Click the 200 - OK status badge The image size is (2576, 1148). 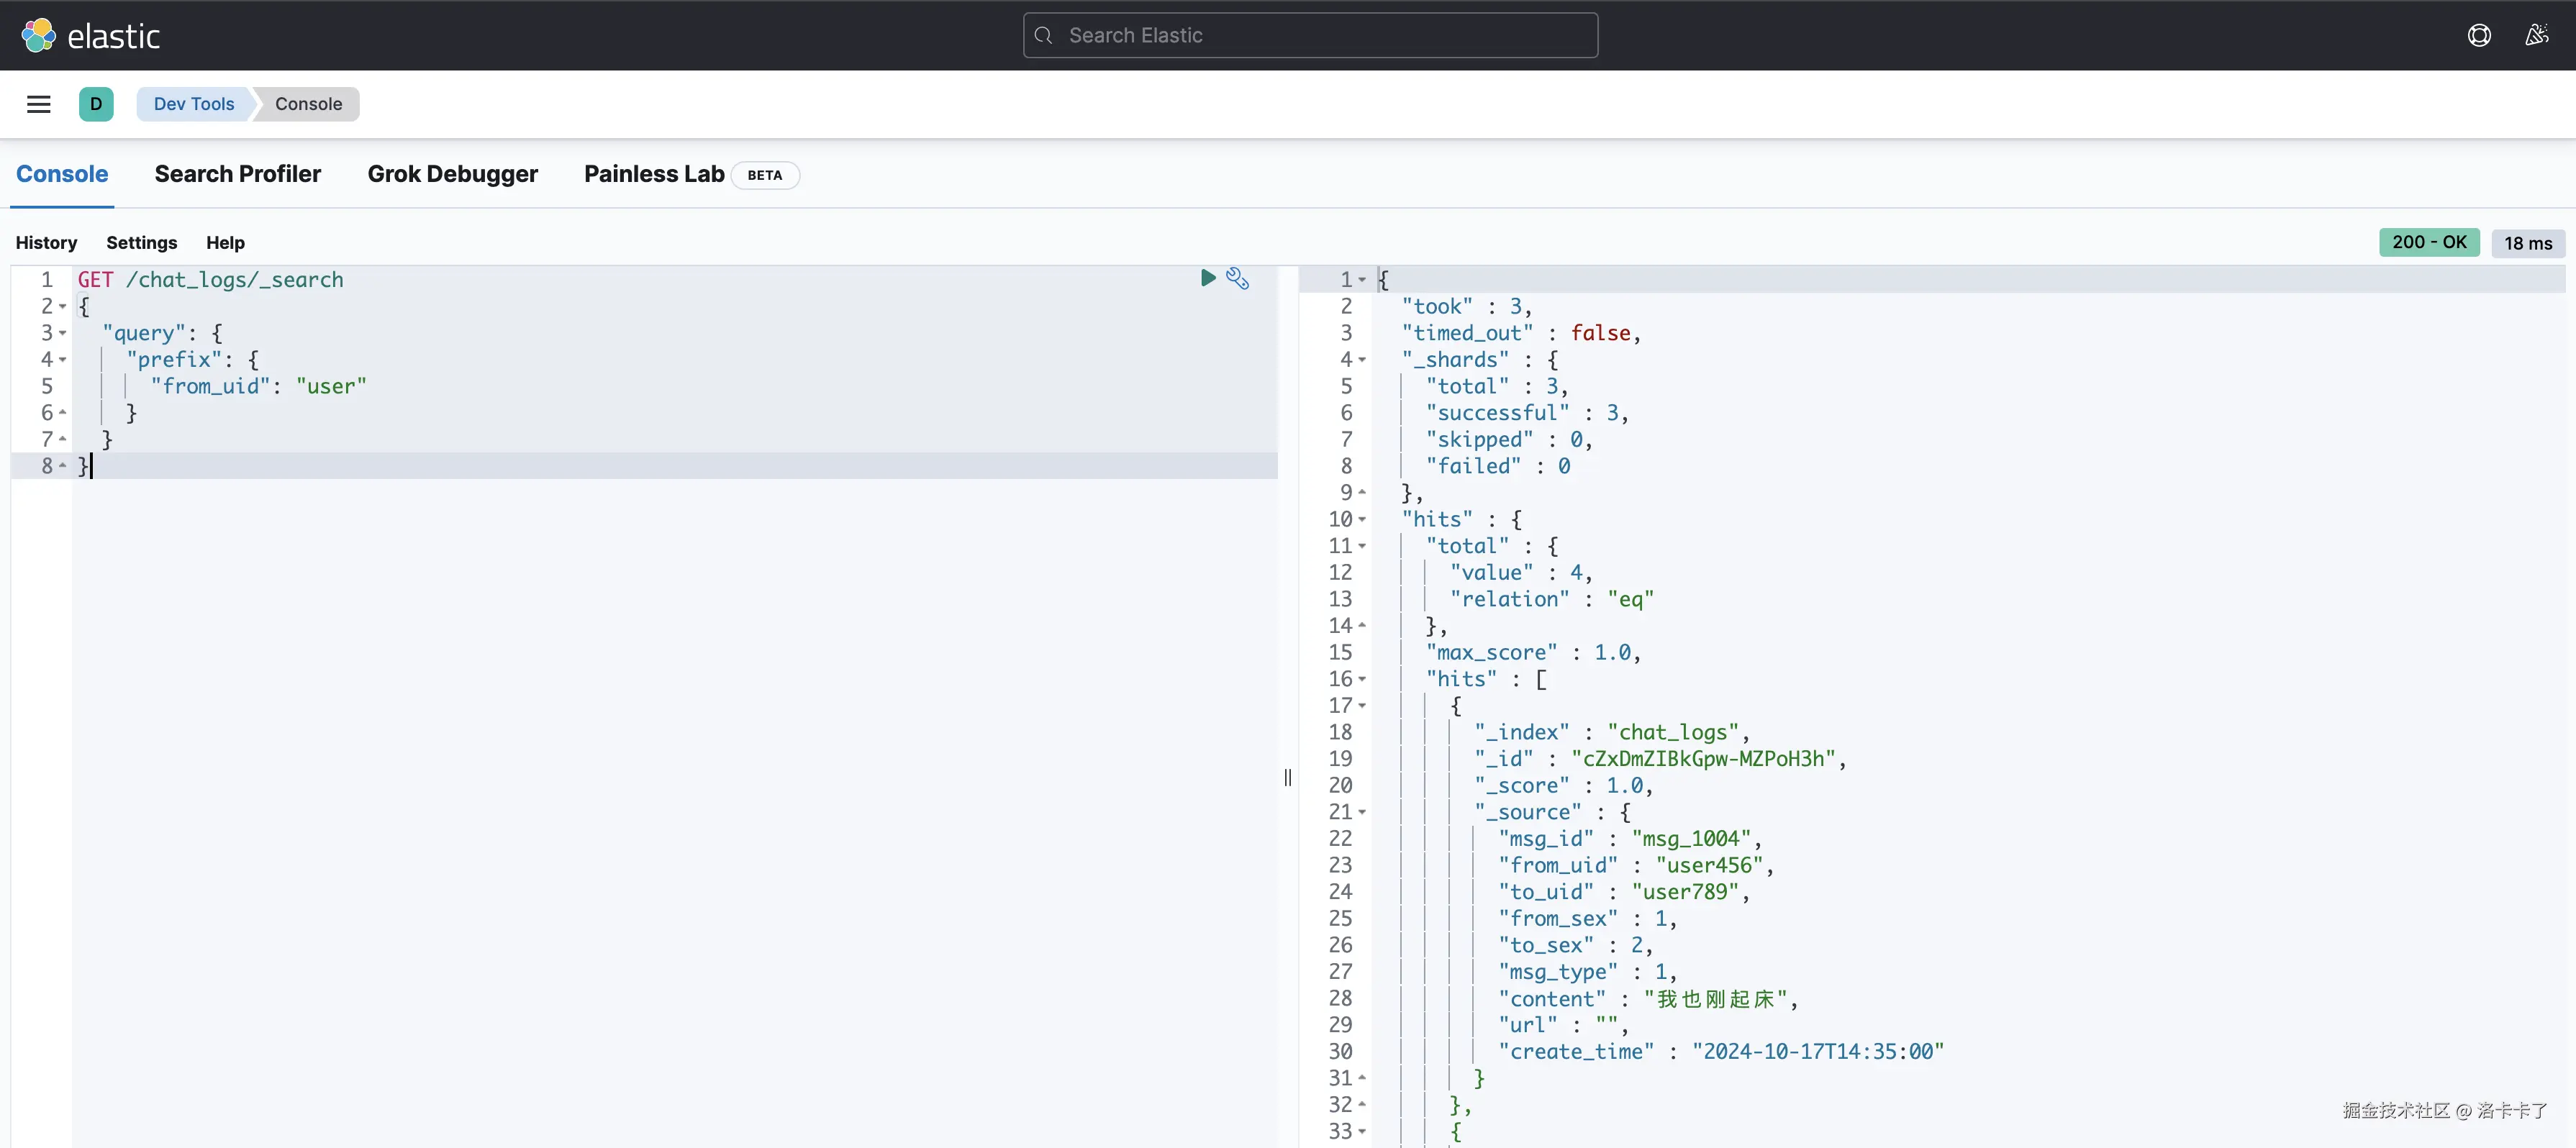click(x=2429, y=242)
